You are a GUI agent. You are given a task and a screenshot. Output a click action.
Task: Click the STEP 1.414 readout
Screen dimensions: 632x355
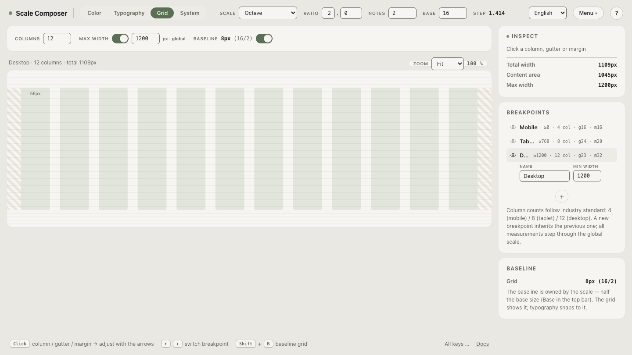[489, 13]
